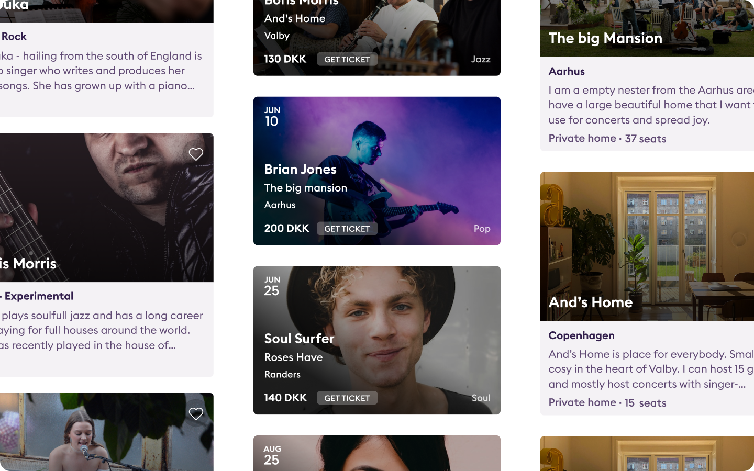
Task: Open the AUG 25 event card
Action: pos(377,453)
